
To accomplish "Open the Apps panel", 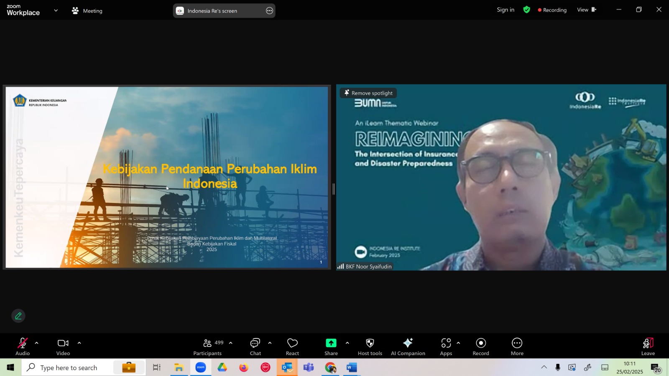I will pyautogui.click(x=446, y=347).
